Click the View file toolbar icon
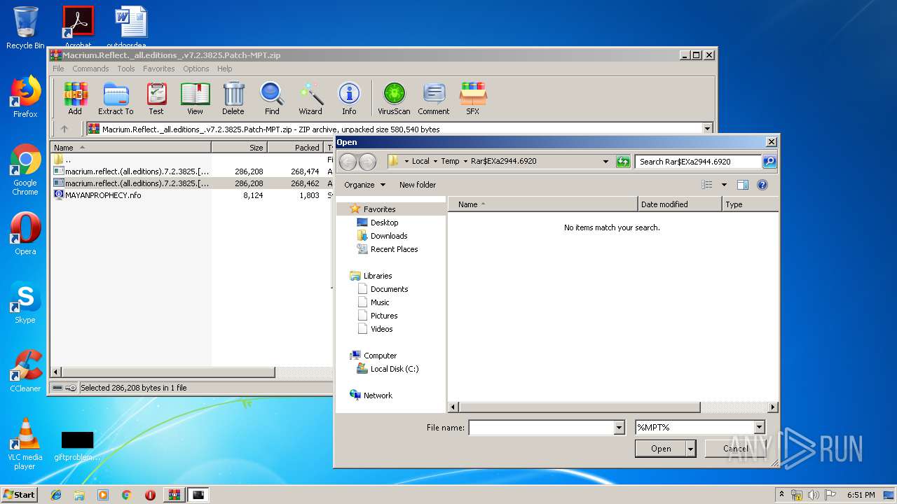Image resolution: width=897 pixels, height=504 pixels. [196, 98]
